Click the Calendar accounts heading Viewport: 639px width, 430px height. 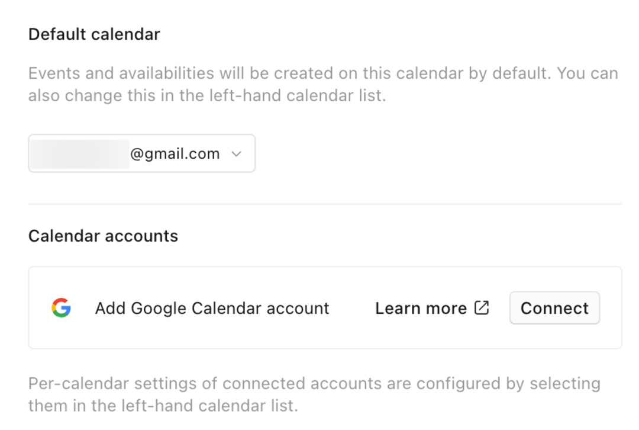pos(103,236)
